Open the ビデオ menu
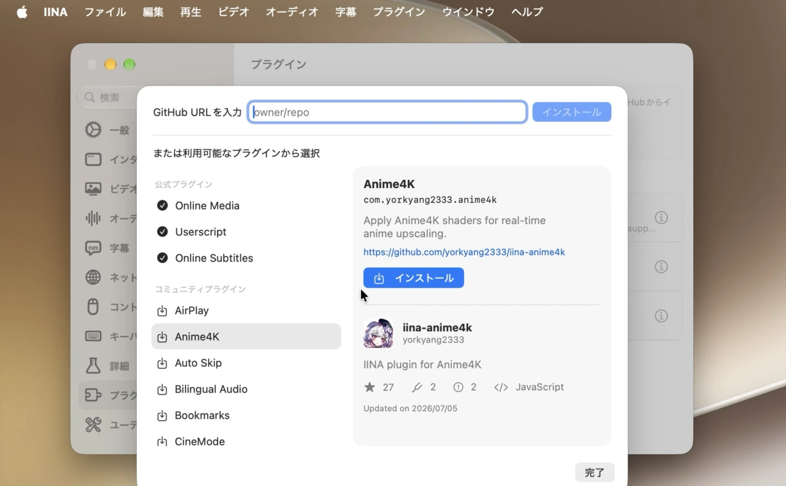The image size is (786, 486). 233,12
